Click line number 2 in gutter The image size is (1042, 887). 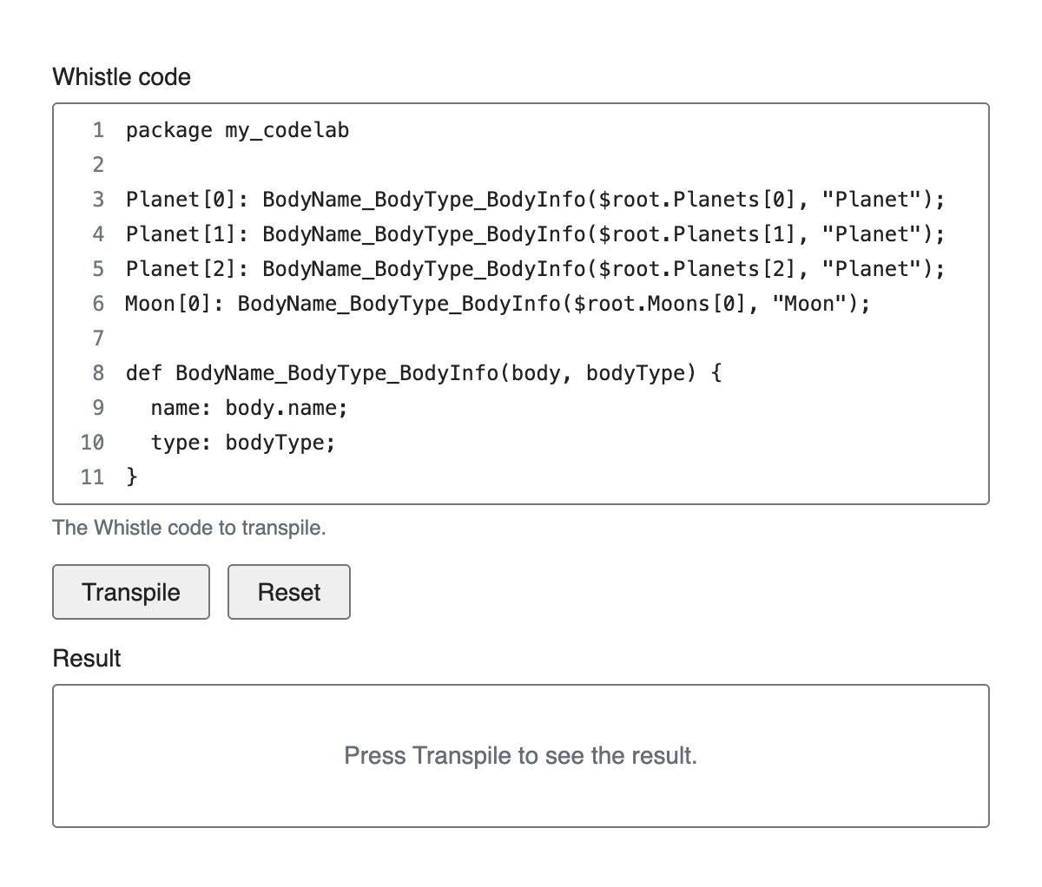(98, 165)
